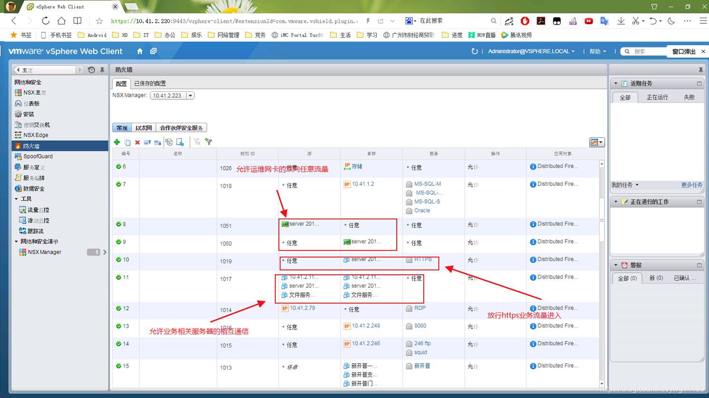
Task: Toggle enabled status of rule 12
Action: [x=118, y=308]
